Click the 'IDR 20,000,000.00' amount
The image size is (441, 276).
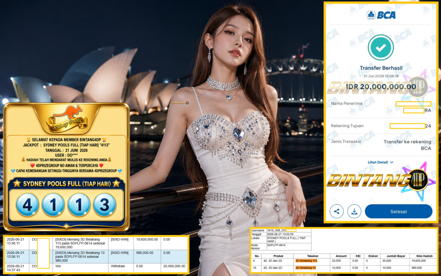pos(381,87)
